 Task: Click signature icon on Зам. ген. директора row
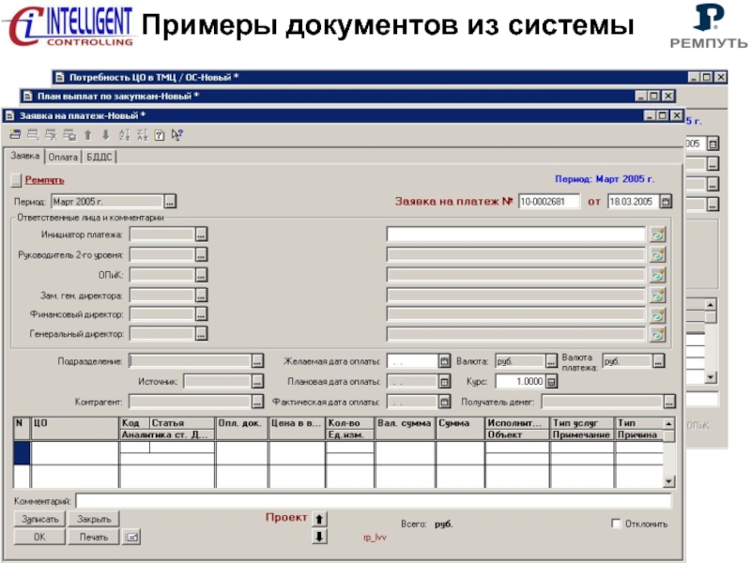click(x=658, y=295)
